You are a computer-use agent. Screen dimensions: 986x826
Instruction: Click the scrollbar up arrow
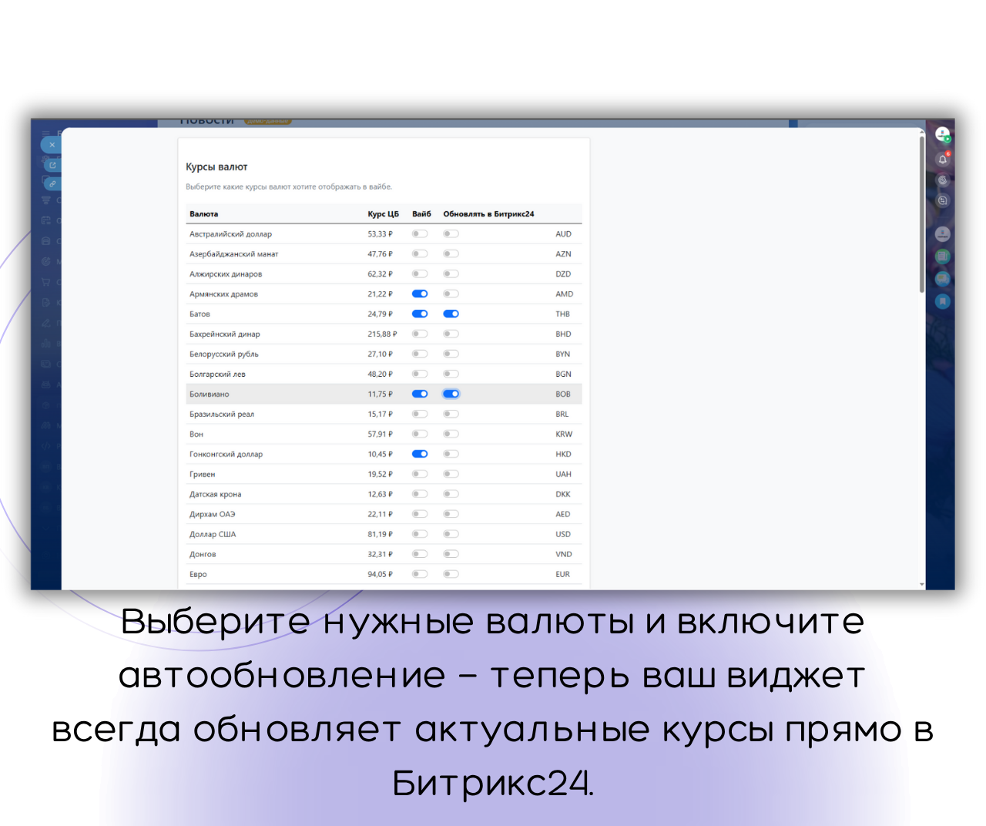tap(922, 133)
